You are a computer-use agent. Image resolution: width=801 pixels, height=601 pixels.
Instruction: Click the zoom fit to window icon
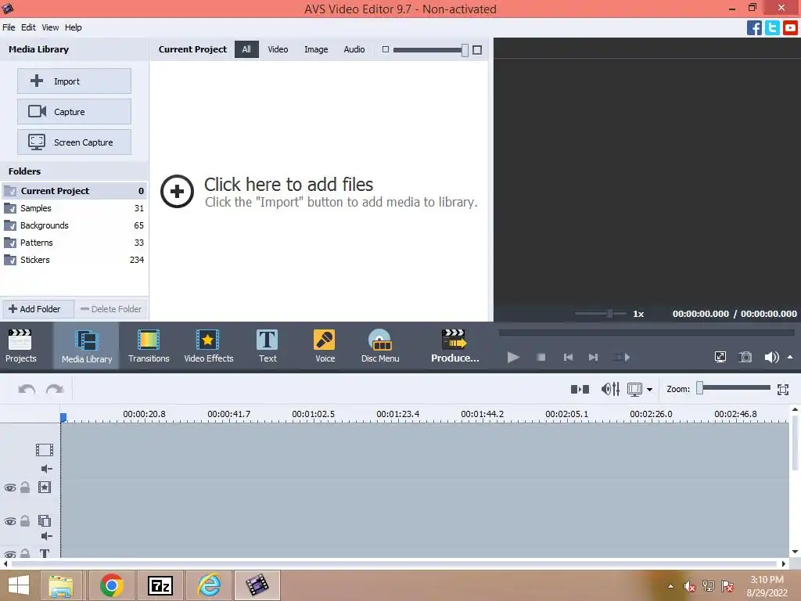pyautogui.click(x=782, y=390)
